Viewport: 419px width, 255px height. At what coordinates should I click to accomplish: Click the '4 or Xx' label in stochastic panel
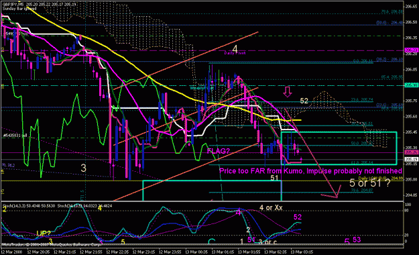click(271, 207)
